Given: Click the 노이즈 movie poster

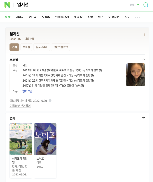Looking at the screenshot, I should point(45,139).
